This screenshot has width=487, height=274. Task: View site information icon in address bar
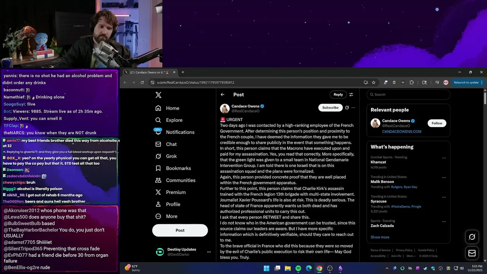click(152, 83)
